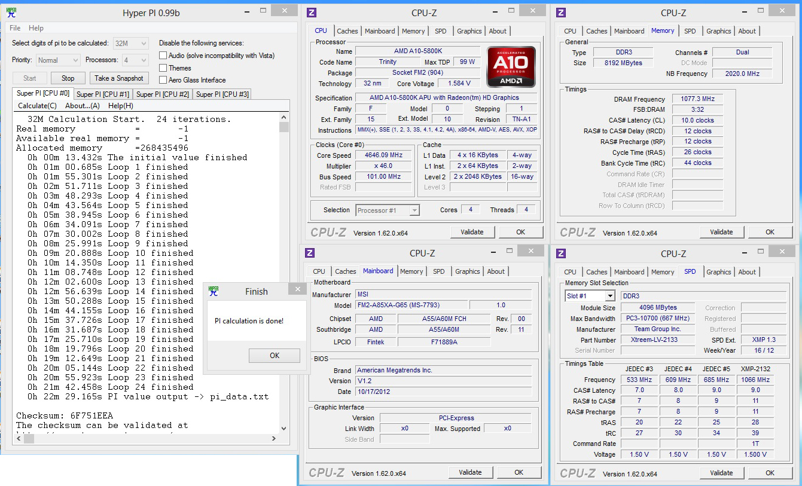
Task: Click the DRAM Frequency 1077.3 MHz field
Action: pos(697,99)
